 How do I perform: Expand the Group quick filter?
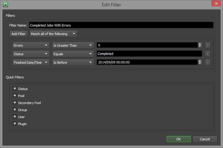click(x=15, y=109)
